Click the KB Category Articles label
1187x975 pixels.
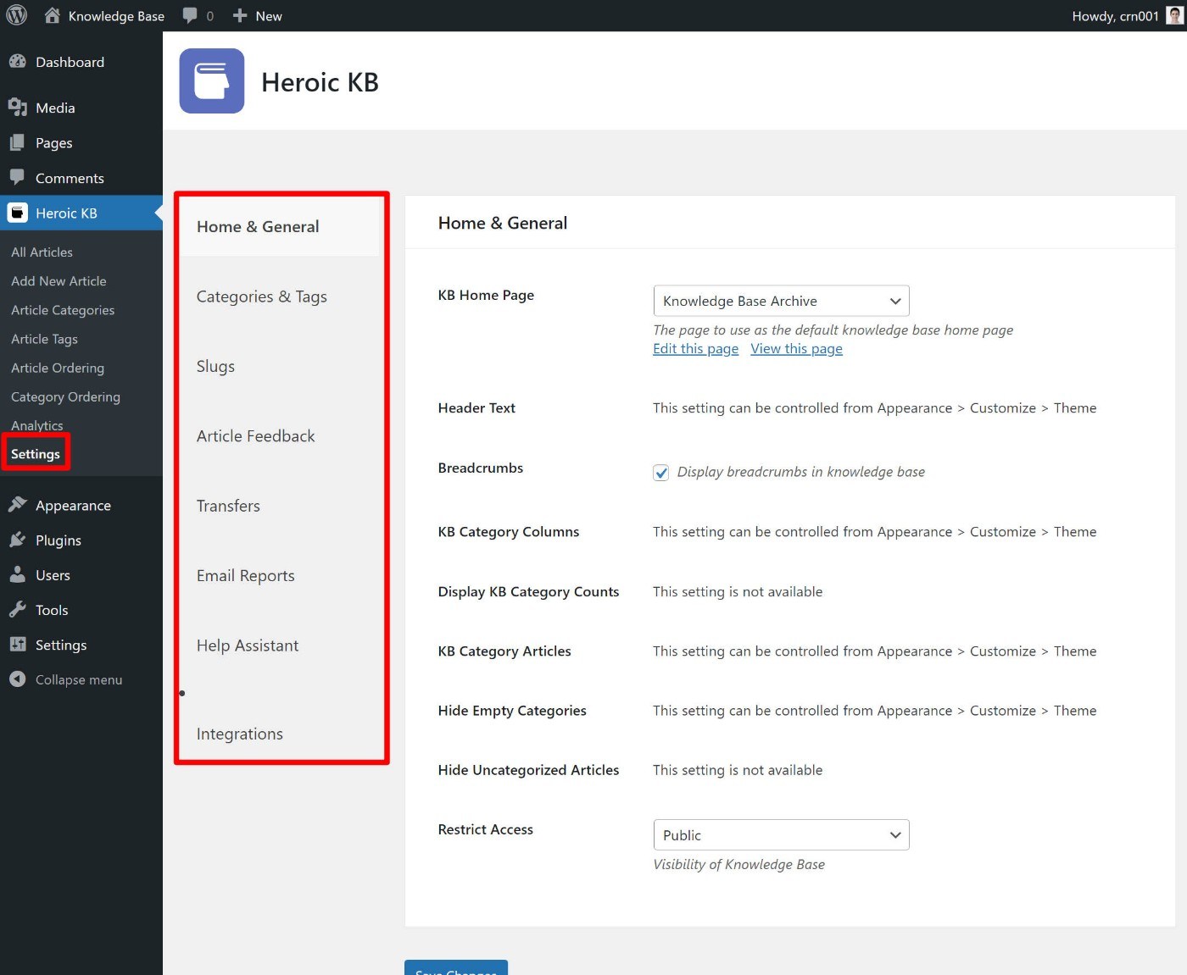coord(504,651)
